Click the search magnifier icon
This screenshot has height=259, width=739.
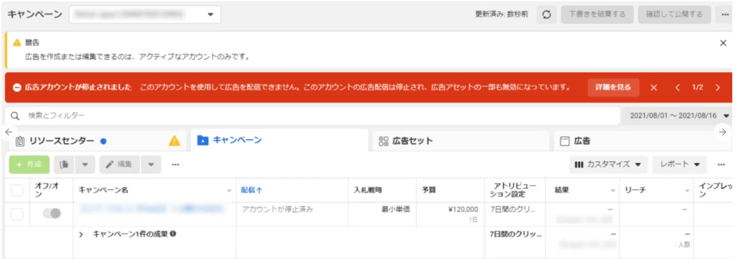[x=15, y=116]
